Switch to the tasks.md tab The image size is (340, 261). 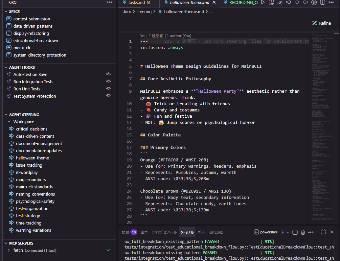(136, 2)
